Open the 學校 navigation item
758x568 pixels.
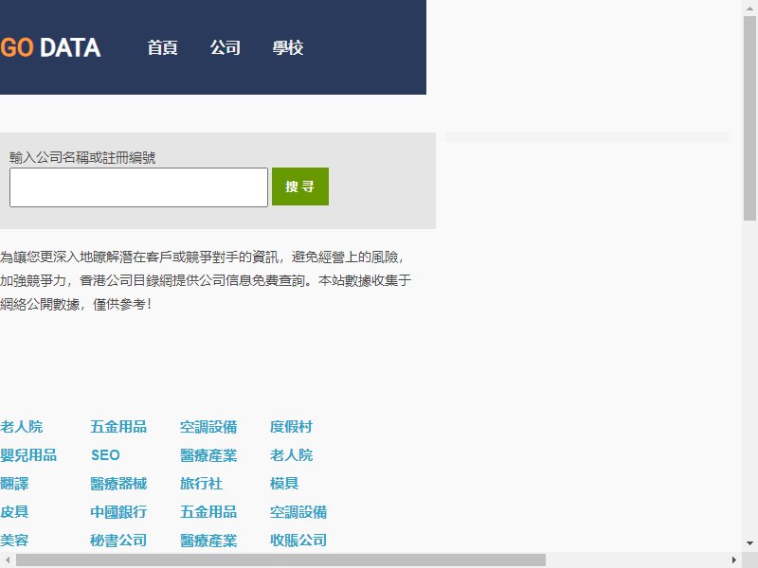tap(288, 48)
